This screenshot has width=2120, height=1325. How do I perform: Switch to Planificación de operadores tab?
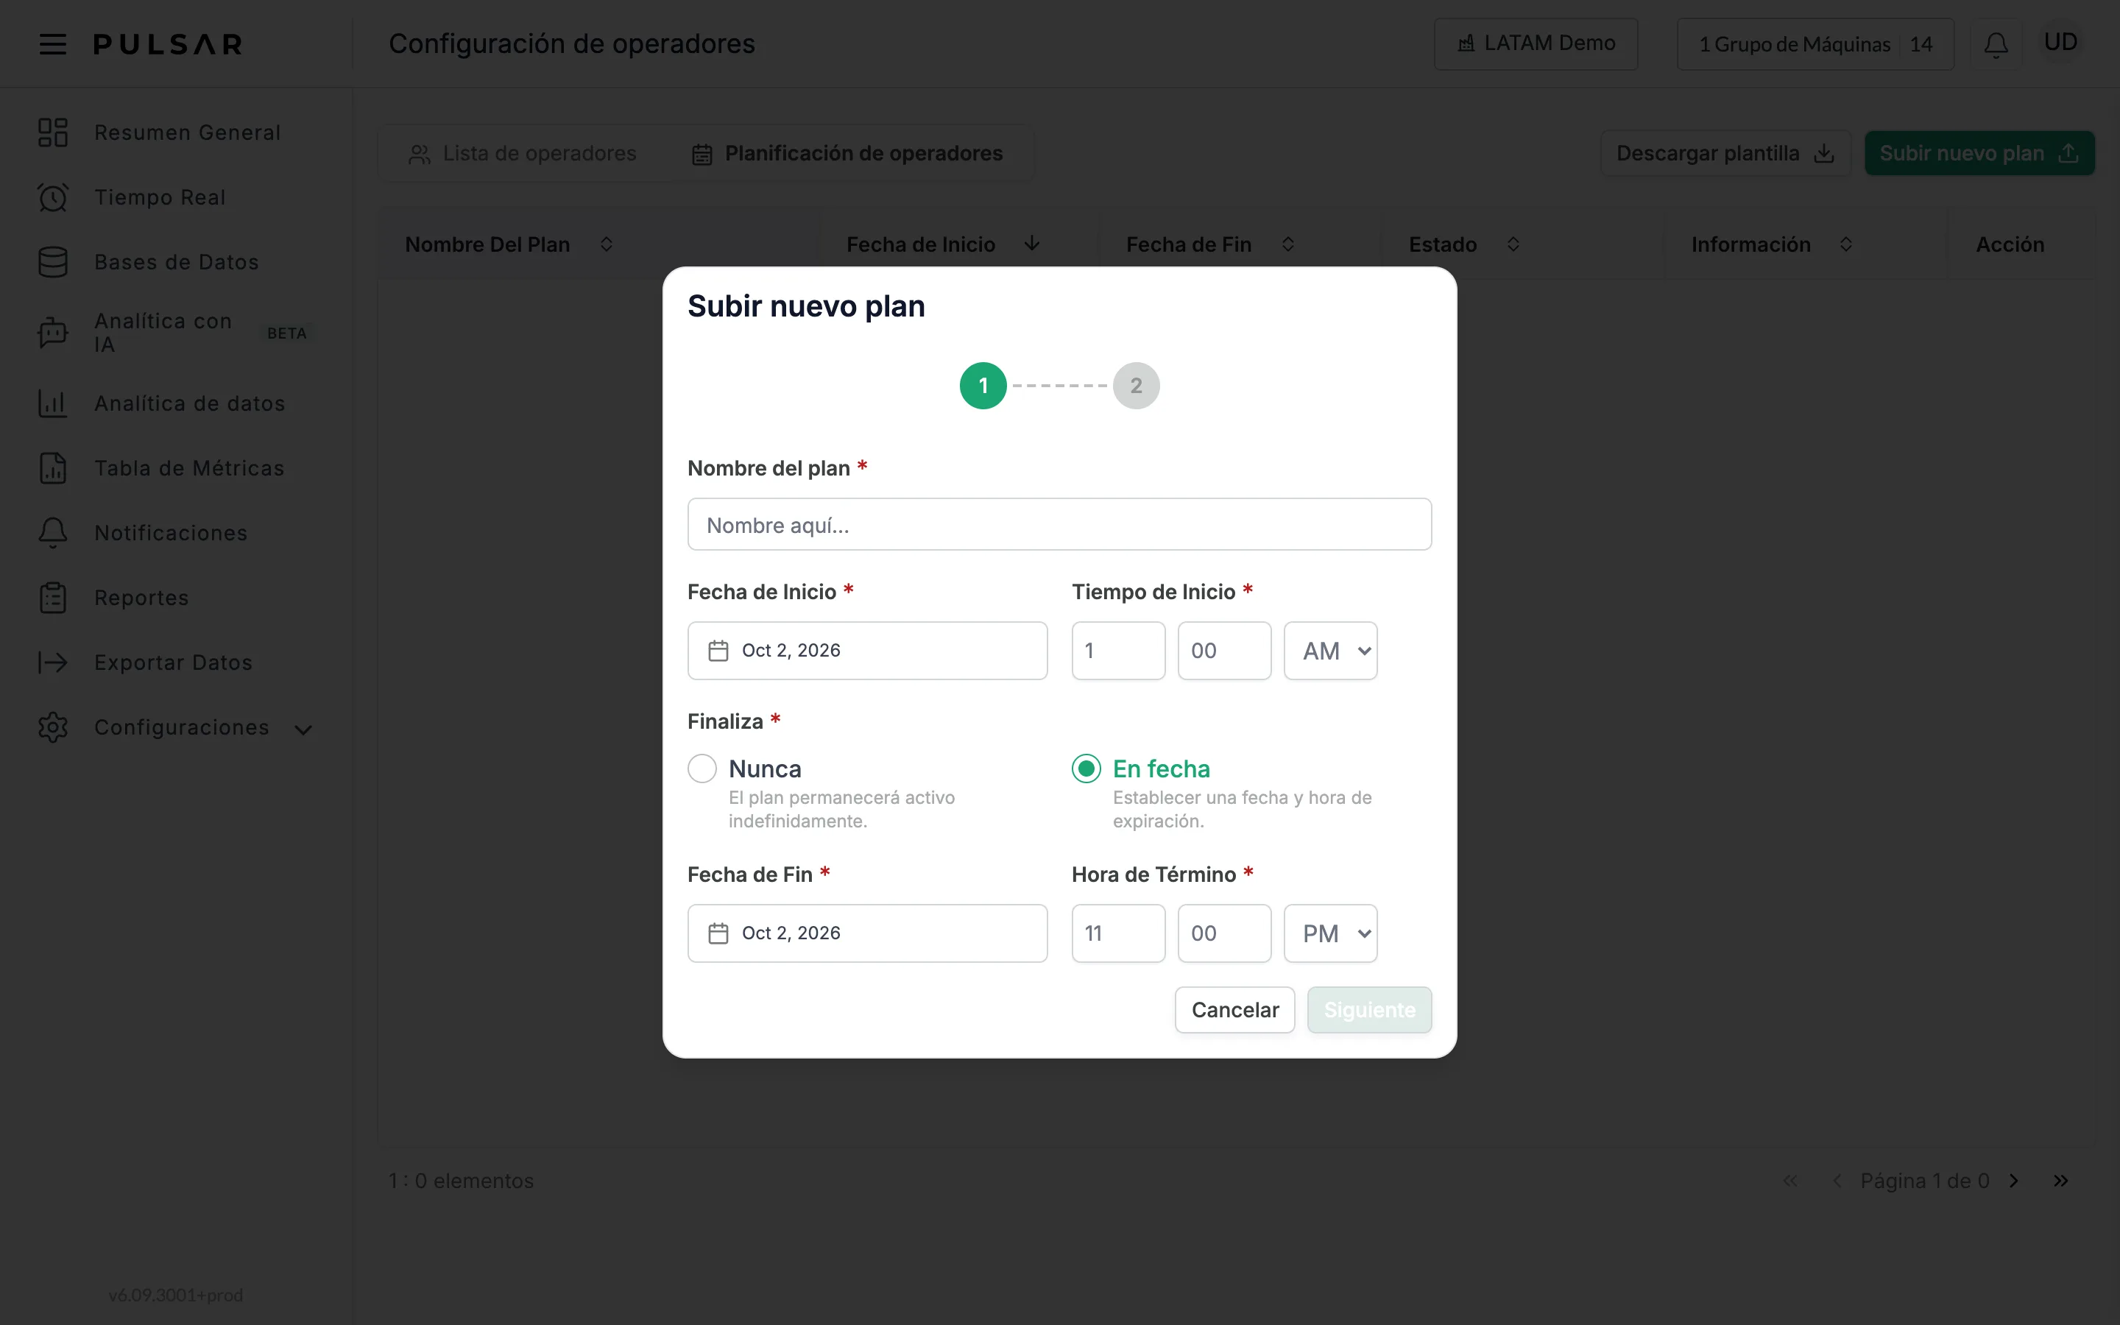point(847,153)
